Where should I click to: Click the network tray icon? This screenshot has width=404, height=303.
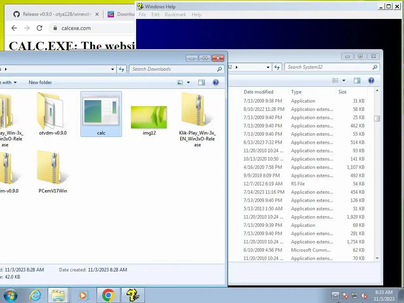point(355,296)
